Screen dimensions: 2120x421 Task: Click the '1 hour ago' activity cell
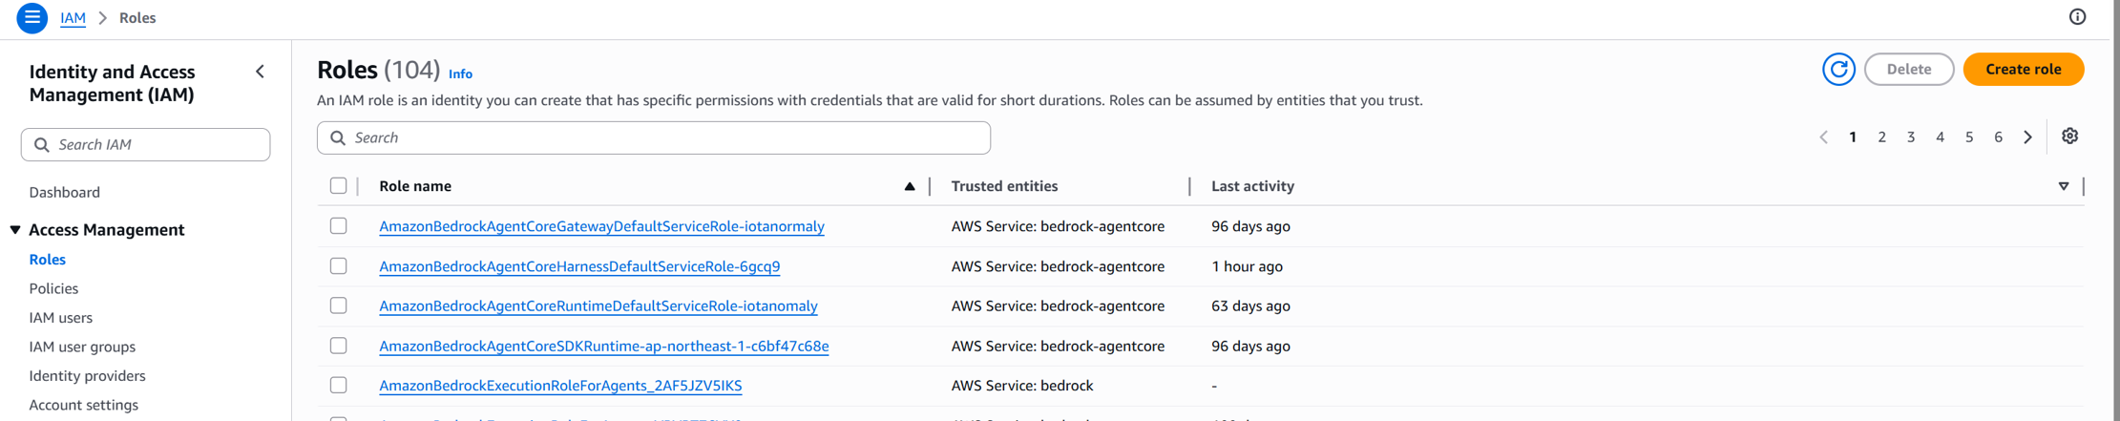point(1247,266)
